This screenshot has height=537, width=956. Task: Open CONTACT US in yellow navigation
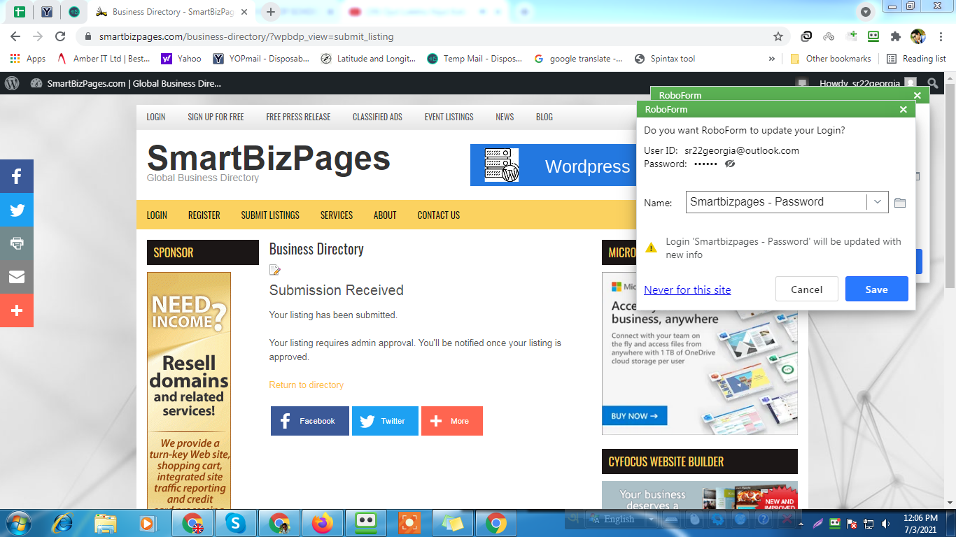point(439,215)
